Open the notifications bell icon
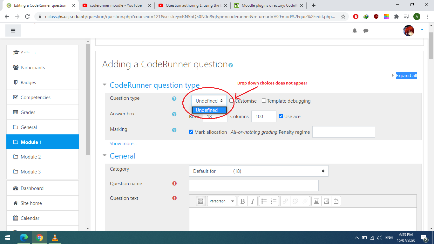 (355, 31)
